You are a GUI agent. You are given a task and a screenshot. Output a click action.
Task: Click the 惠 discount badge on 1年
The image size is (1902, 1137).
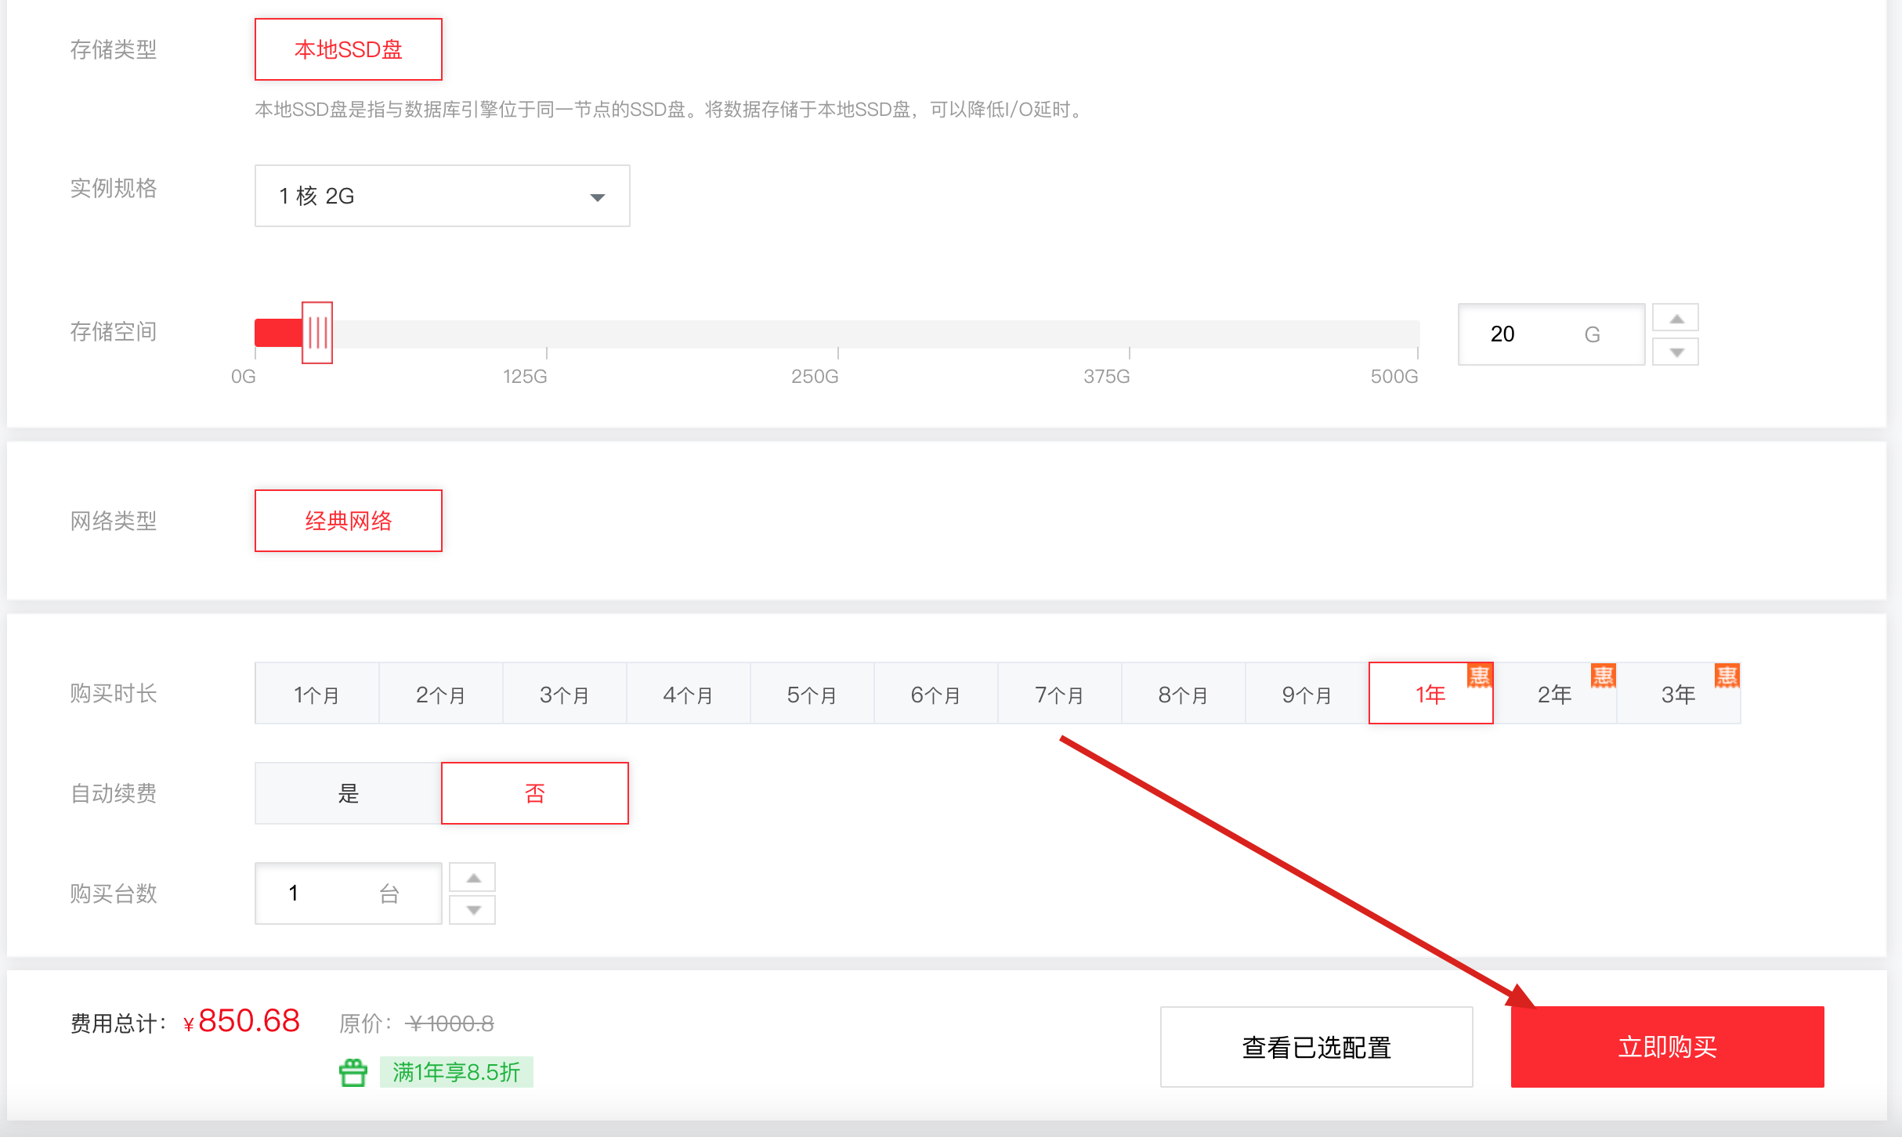1479,676
